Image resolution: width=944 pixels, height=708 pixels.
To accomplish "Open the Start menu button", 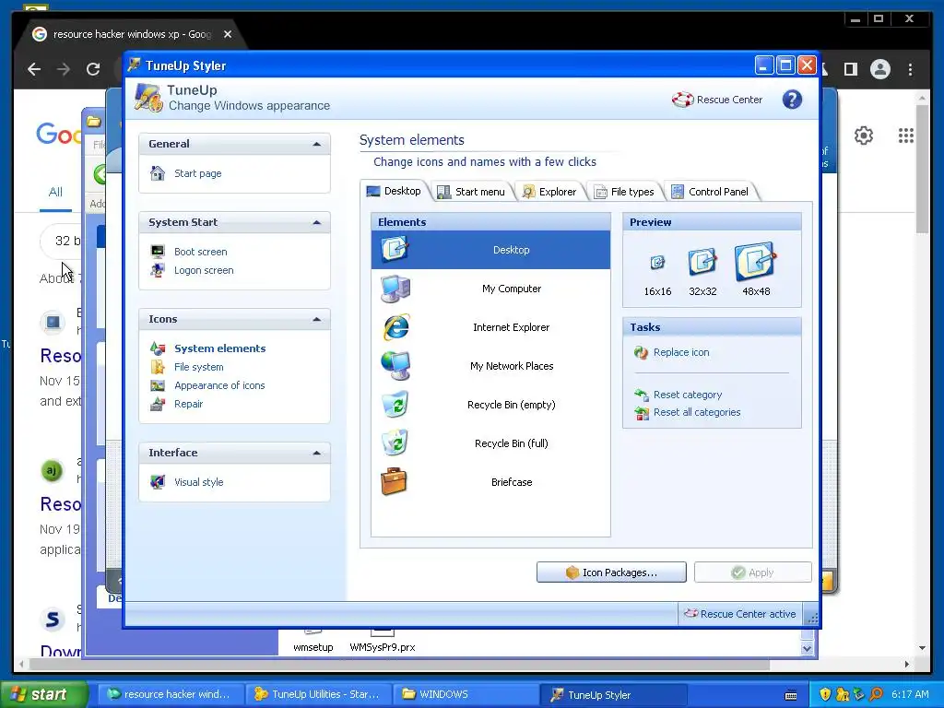I will [x=44, y=694].
